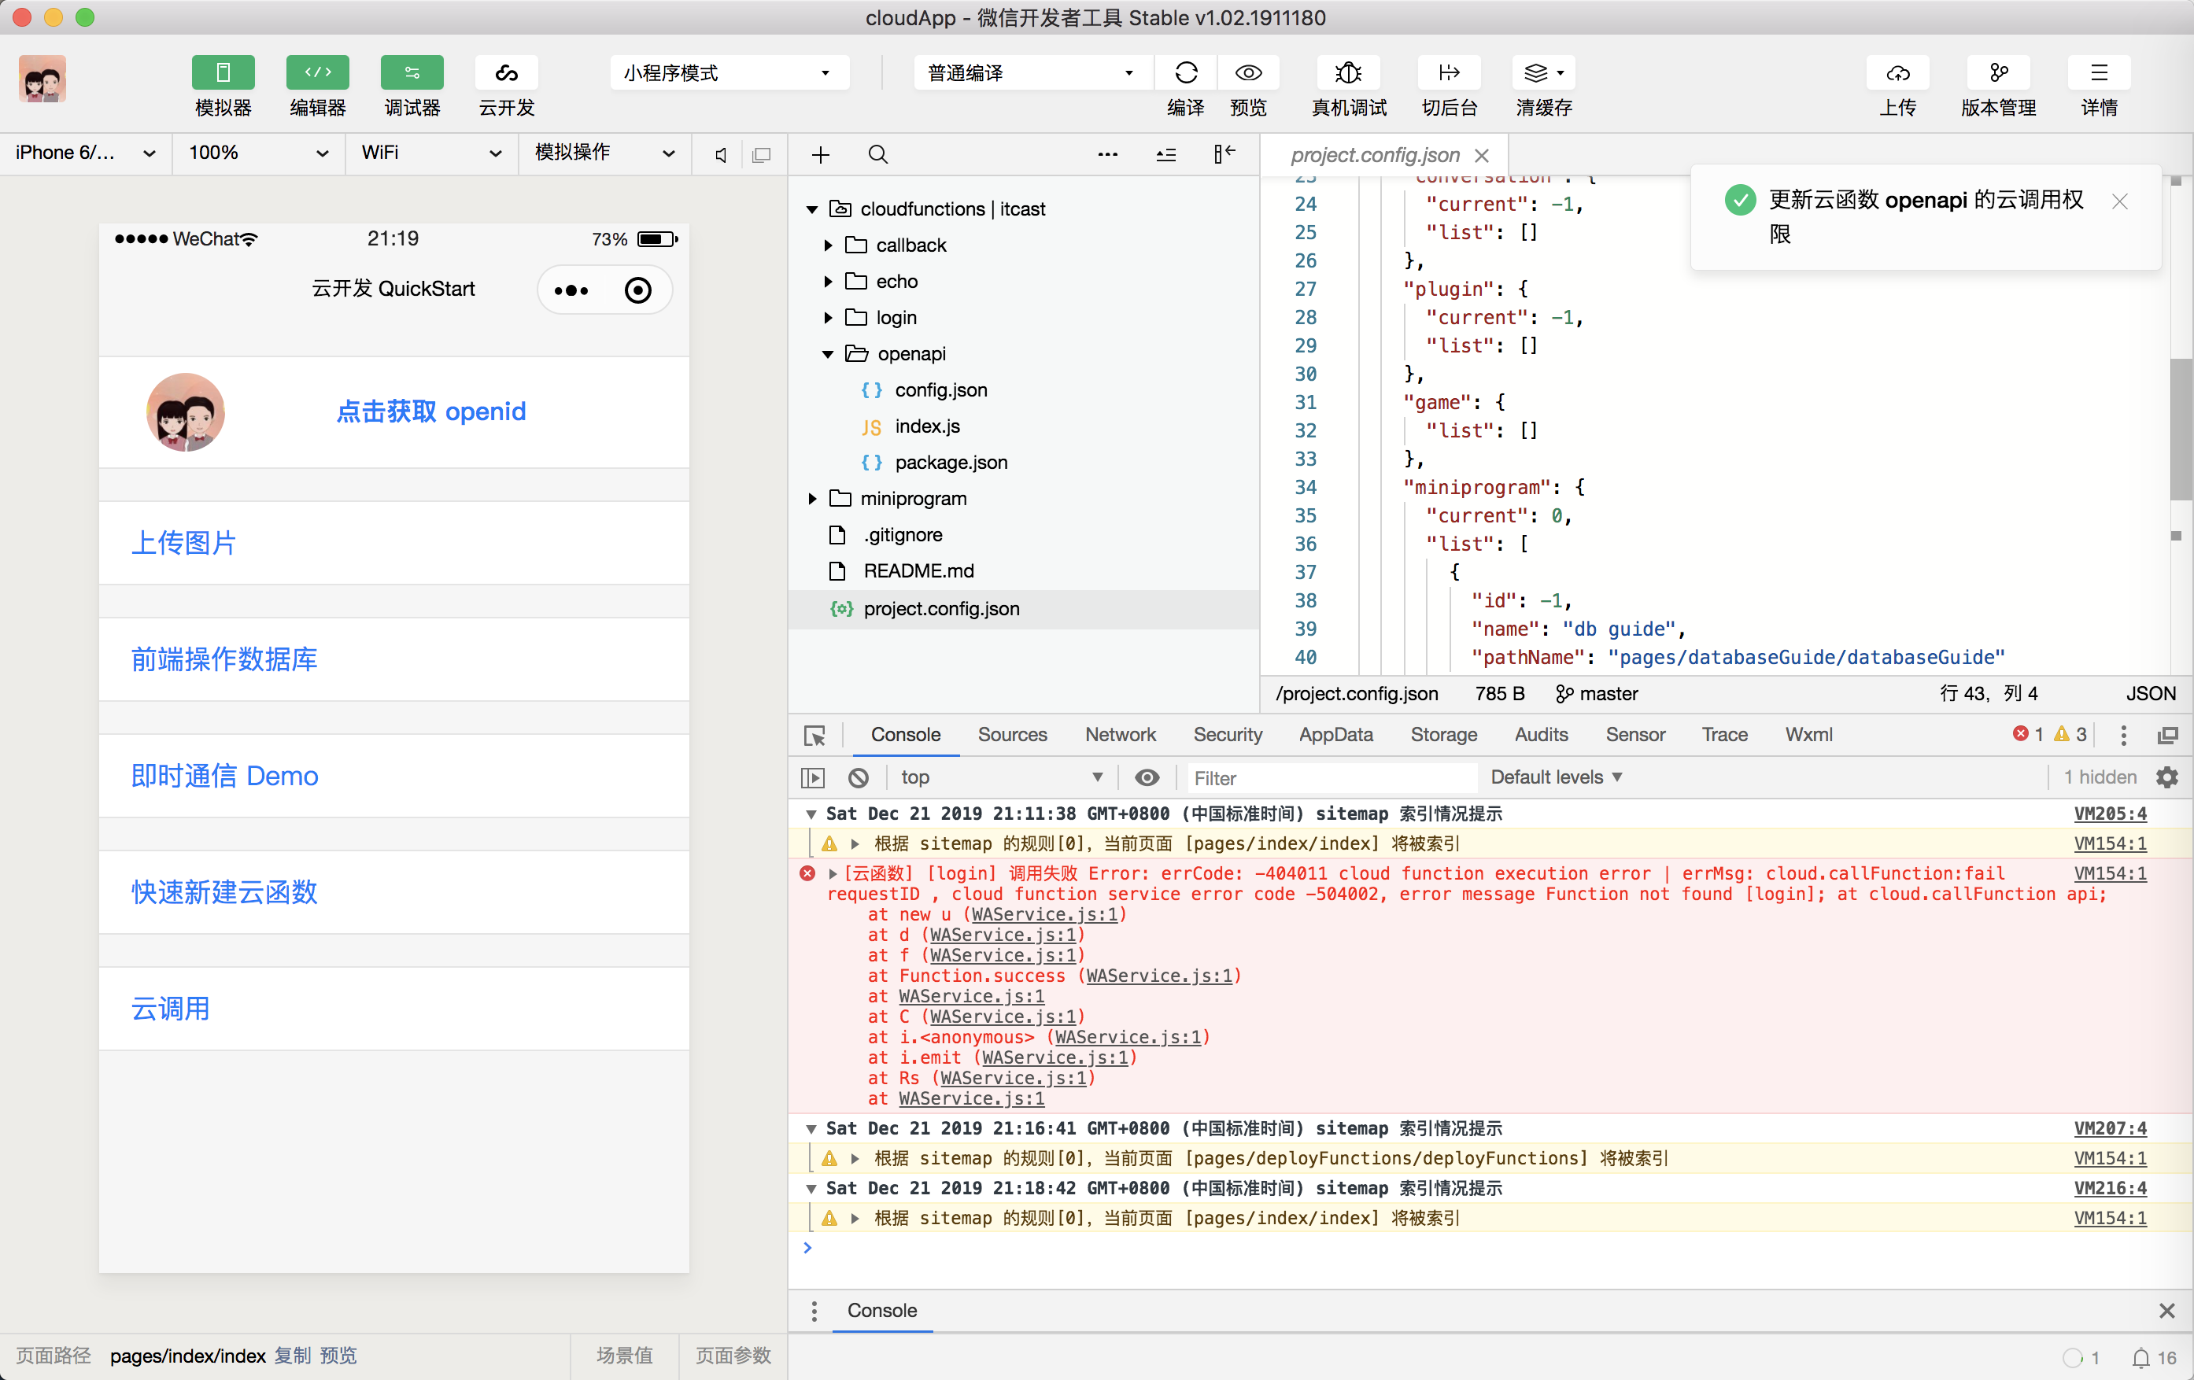Switch to the AppData tab
Viewport: 2194px width, 1380px height.
[x=1335, y=735]
